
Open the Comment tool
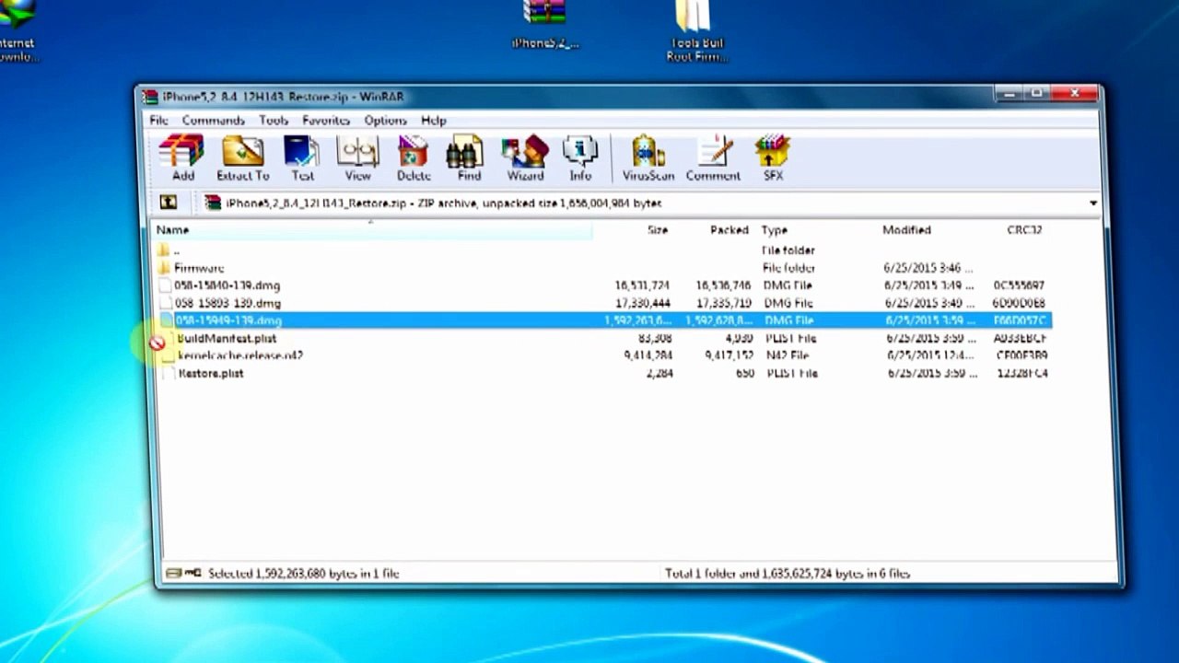713,158
